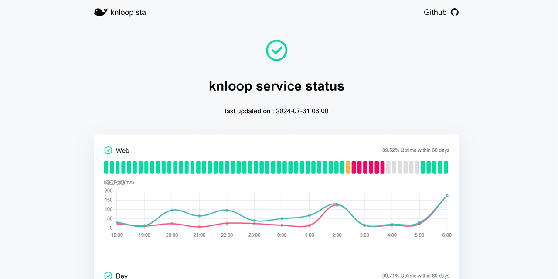
Task: Click the final red bar before gray segment
Action: click(382, 167)
